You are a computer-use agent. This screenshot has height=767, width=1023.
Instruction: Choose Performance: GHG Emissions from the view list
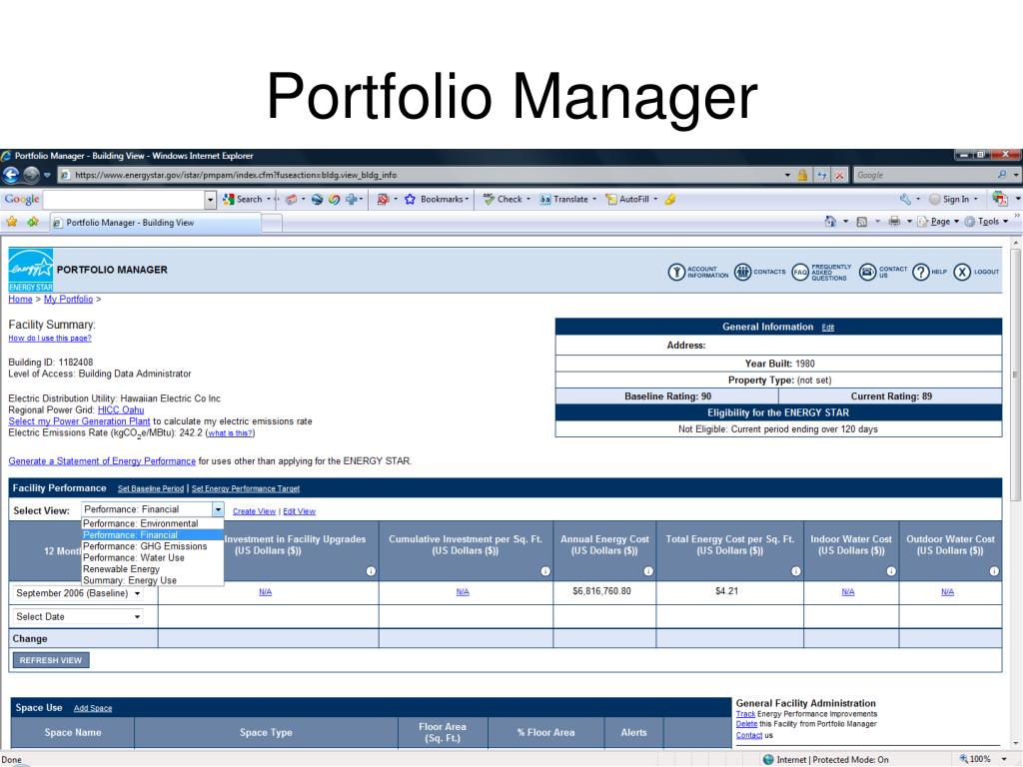pyautogui.click(x=153, y=546)
